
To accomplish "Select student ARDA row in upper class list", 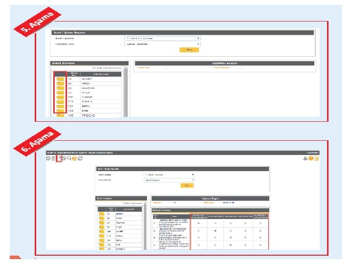I will (x=88, y=84).
